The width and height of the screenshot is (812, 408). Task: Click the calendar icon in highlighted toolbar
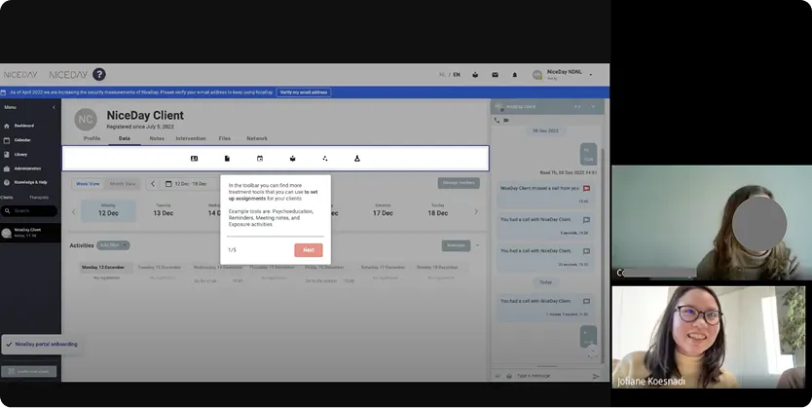pyautogui.click(x=260, y=159)
